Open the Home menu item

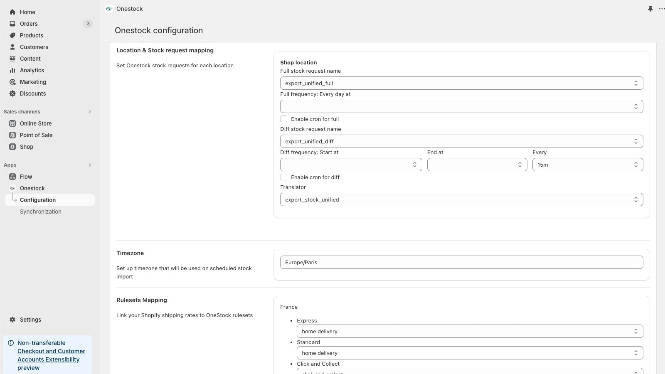click(x=50, y=12)
